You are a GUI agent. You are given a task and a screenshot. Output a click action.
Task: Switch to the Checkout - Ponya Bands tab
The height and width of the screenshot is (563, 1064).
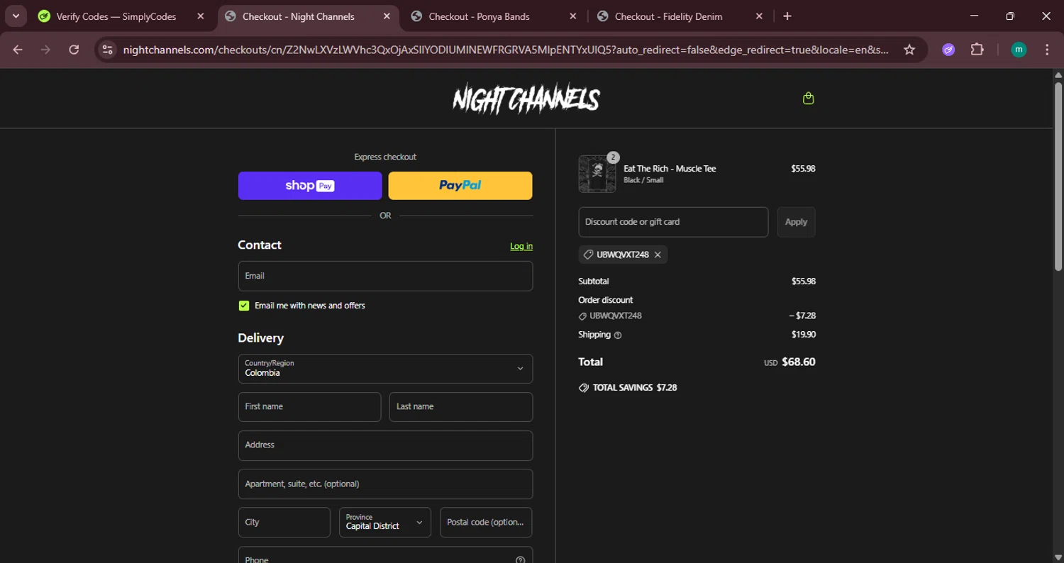494,16
